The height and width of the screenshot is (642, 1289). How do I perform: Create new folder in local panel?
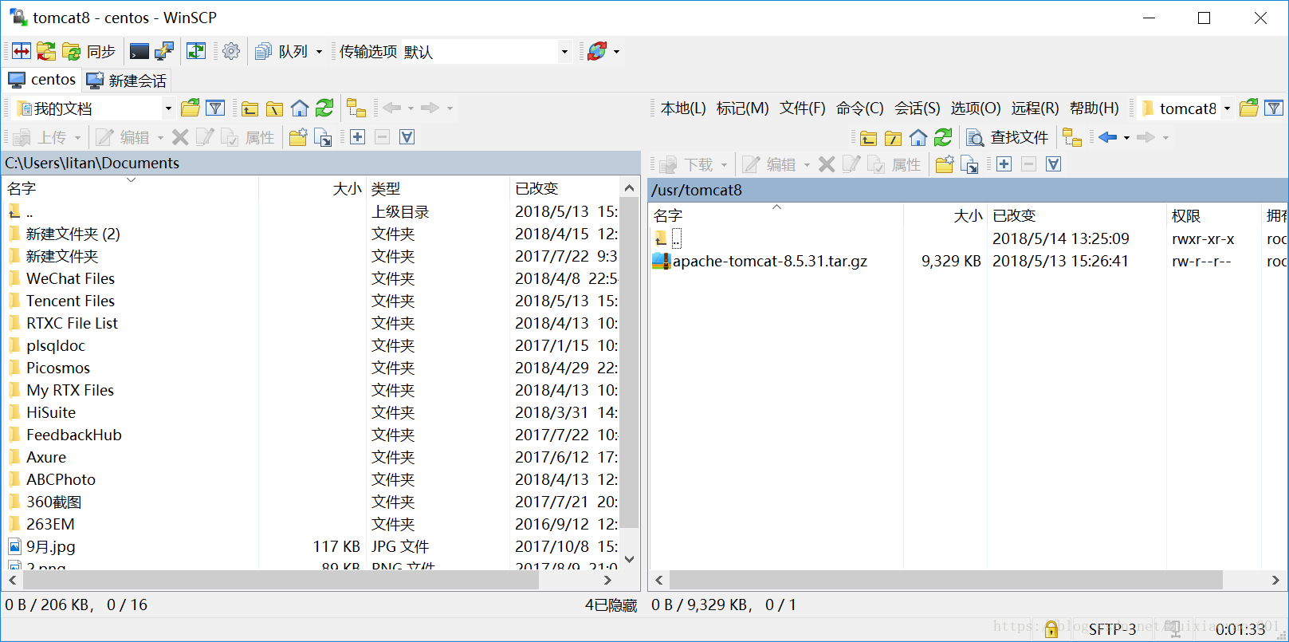(x=298, y=137)
